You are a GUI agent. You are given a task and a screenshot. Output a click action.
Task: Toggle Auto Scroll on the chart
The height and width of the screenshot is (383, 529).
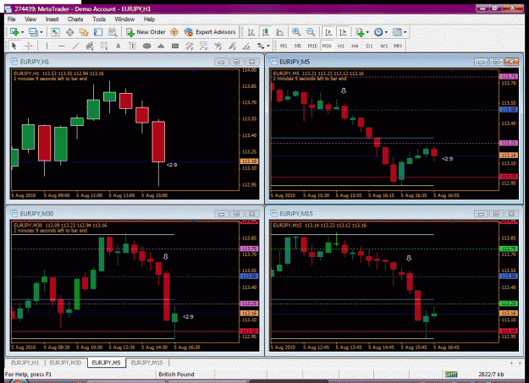pos(328,32)
